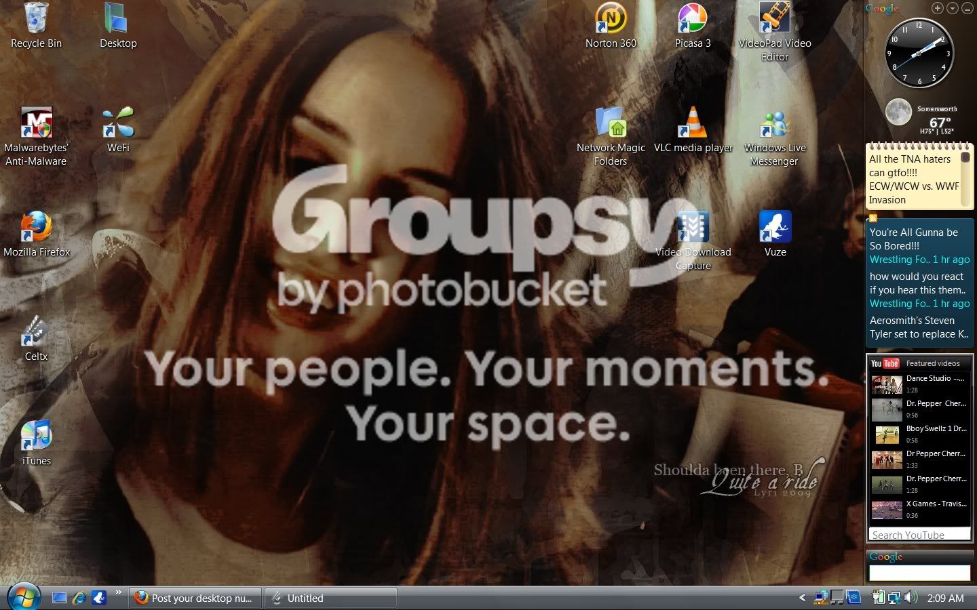Open the 'X Games - Travis...' video title

(936, 504)
